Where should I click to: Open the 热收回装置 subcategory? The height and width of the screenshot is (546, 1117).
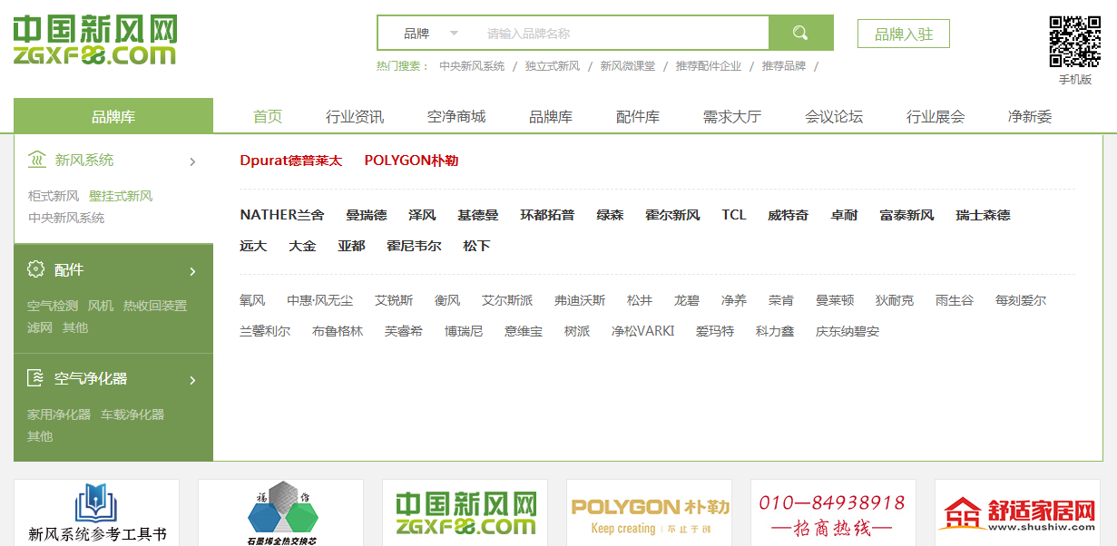tap(155, 306)
